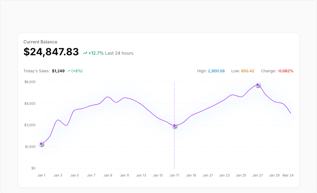
Task: Click the Last 24 hours text
Action: 119,53
